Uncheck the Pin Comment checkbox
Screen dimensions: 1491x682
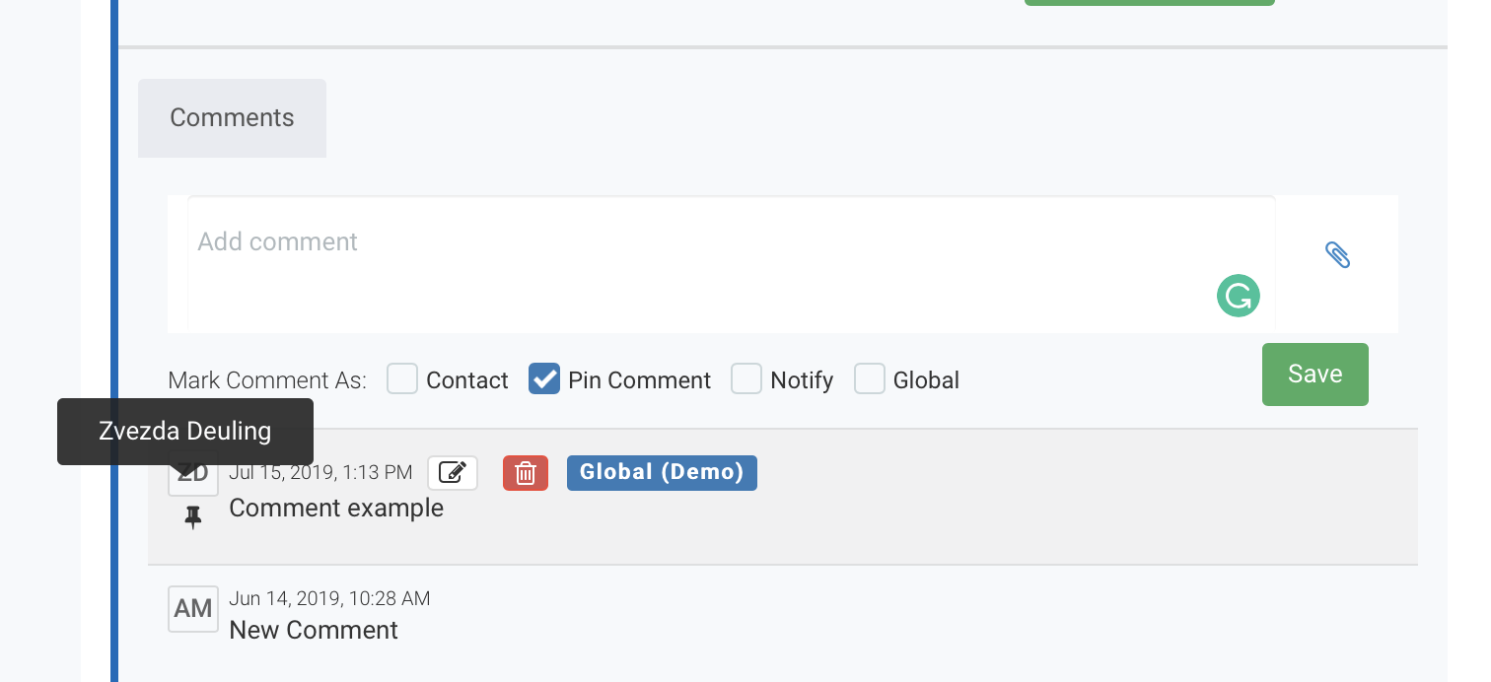(544, 379)
